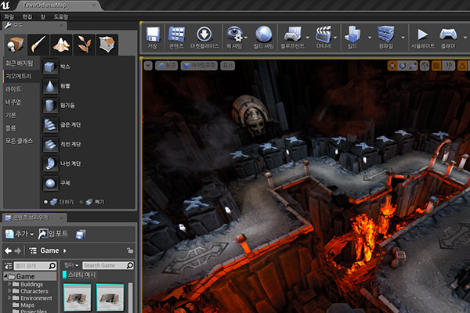Select the 빼기 subtractive brush radio button
470x313 pixels.
pyautogui.click(x=81, y=202)
